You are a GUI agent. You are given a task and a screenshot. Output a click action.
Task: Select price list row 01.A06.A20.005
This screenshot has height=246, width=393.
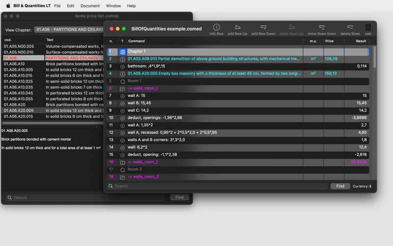point(53,111)
